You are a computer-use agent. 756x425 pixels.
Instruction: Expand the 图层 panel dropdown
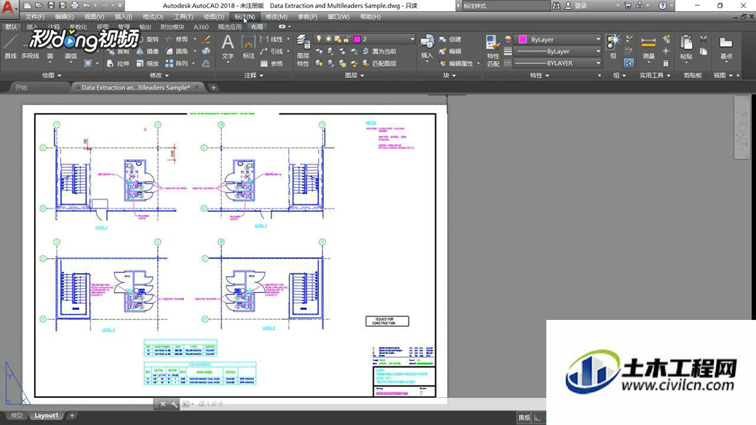[x=355, y=76]
